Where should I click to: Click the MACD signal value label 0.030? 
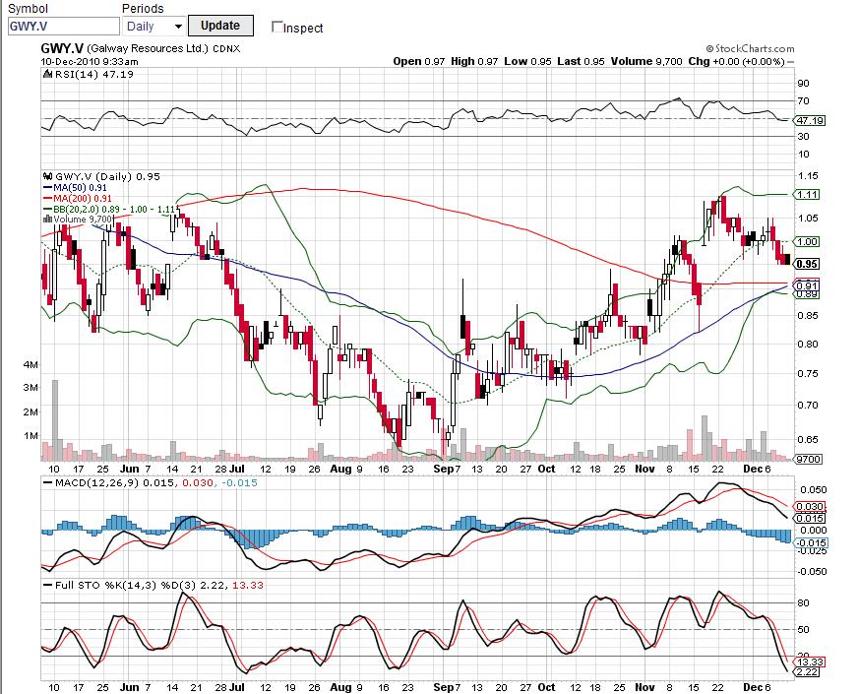(811, 507)
